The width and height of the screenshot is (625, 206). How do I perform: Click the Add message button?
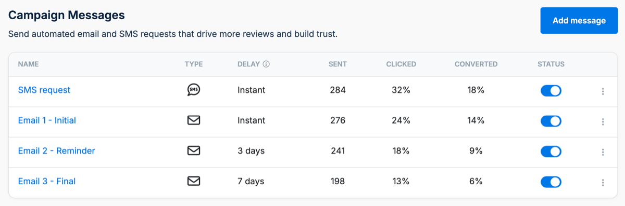579,21
